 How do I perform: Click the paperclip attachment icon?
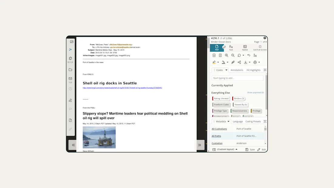click(x=233, y=62)
